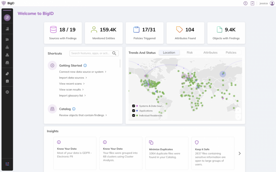The height and width of the screenshot is (172, 276).
Task: Click the info icon beside Catalog
Action: (74, 109)
